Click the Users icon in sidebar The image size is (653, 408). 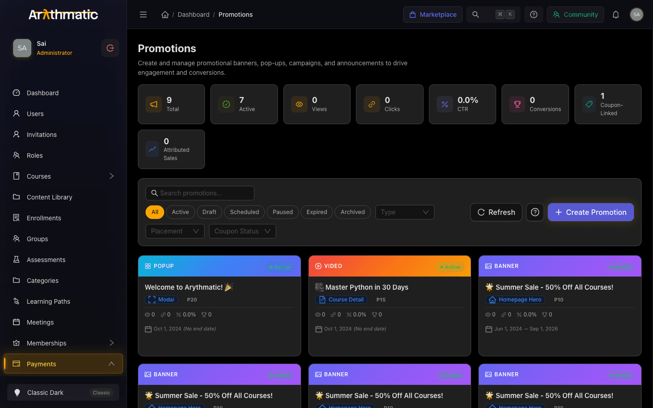[16, 114]
